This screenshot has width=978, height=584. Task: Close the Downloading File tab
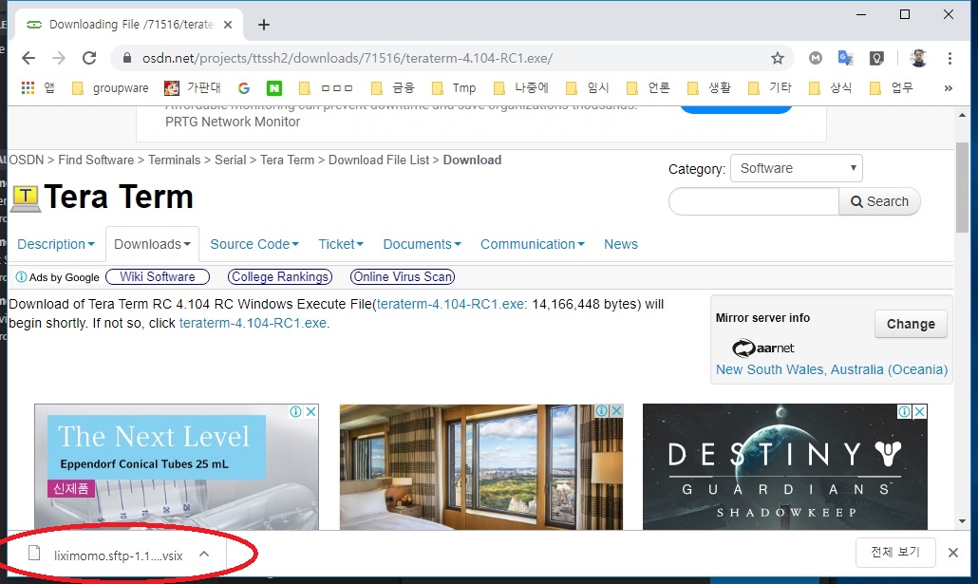coord(228,25)
